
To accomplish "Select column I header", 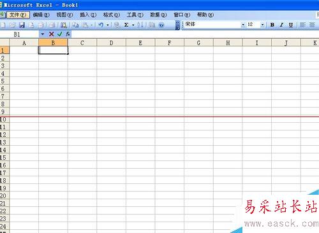I will [256, 43].
